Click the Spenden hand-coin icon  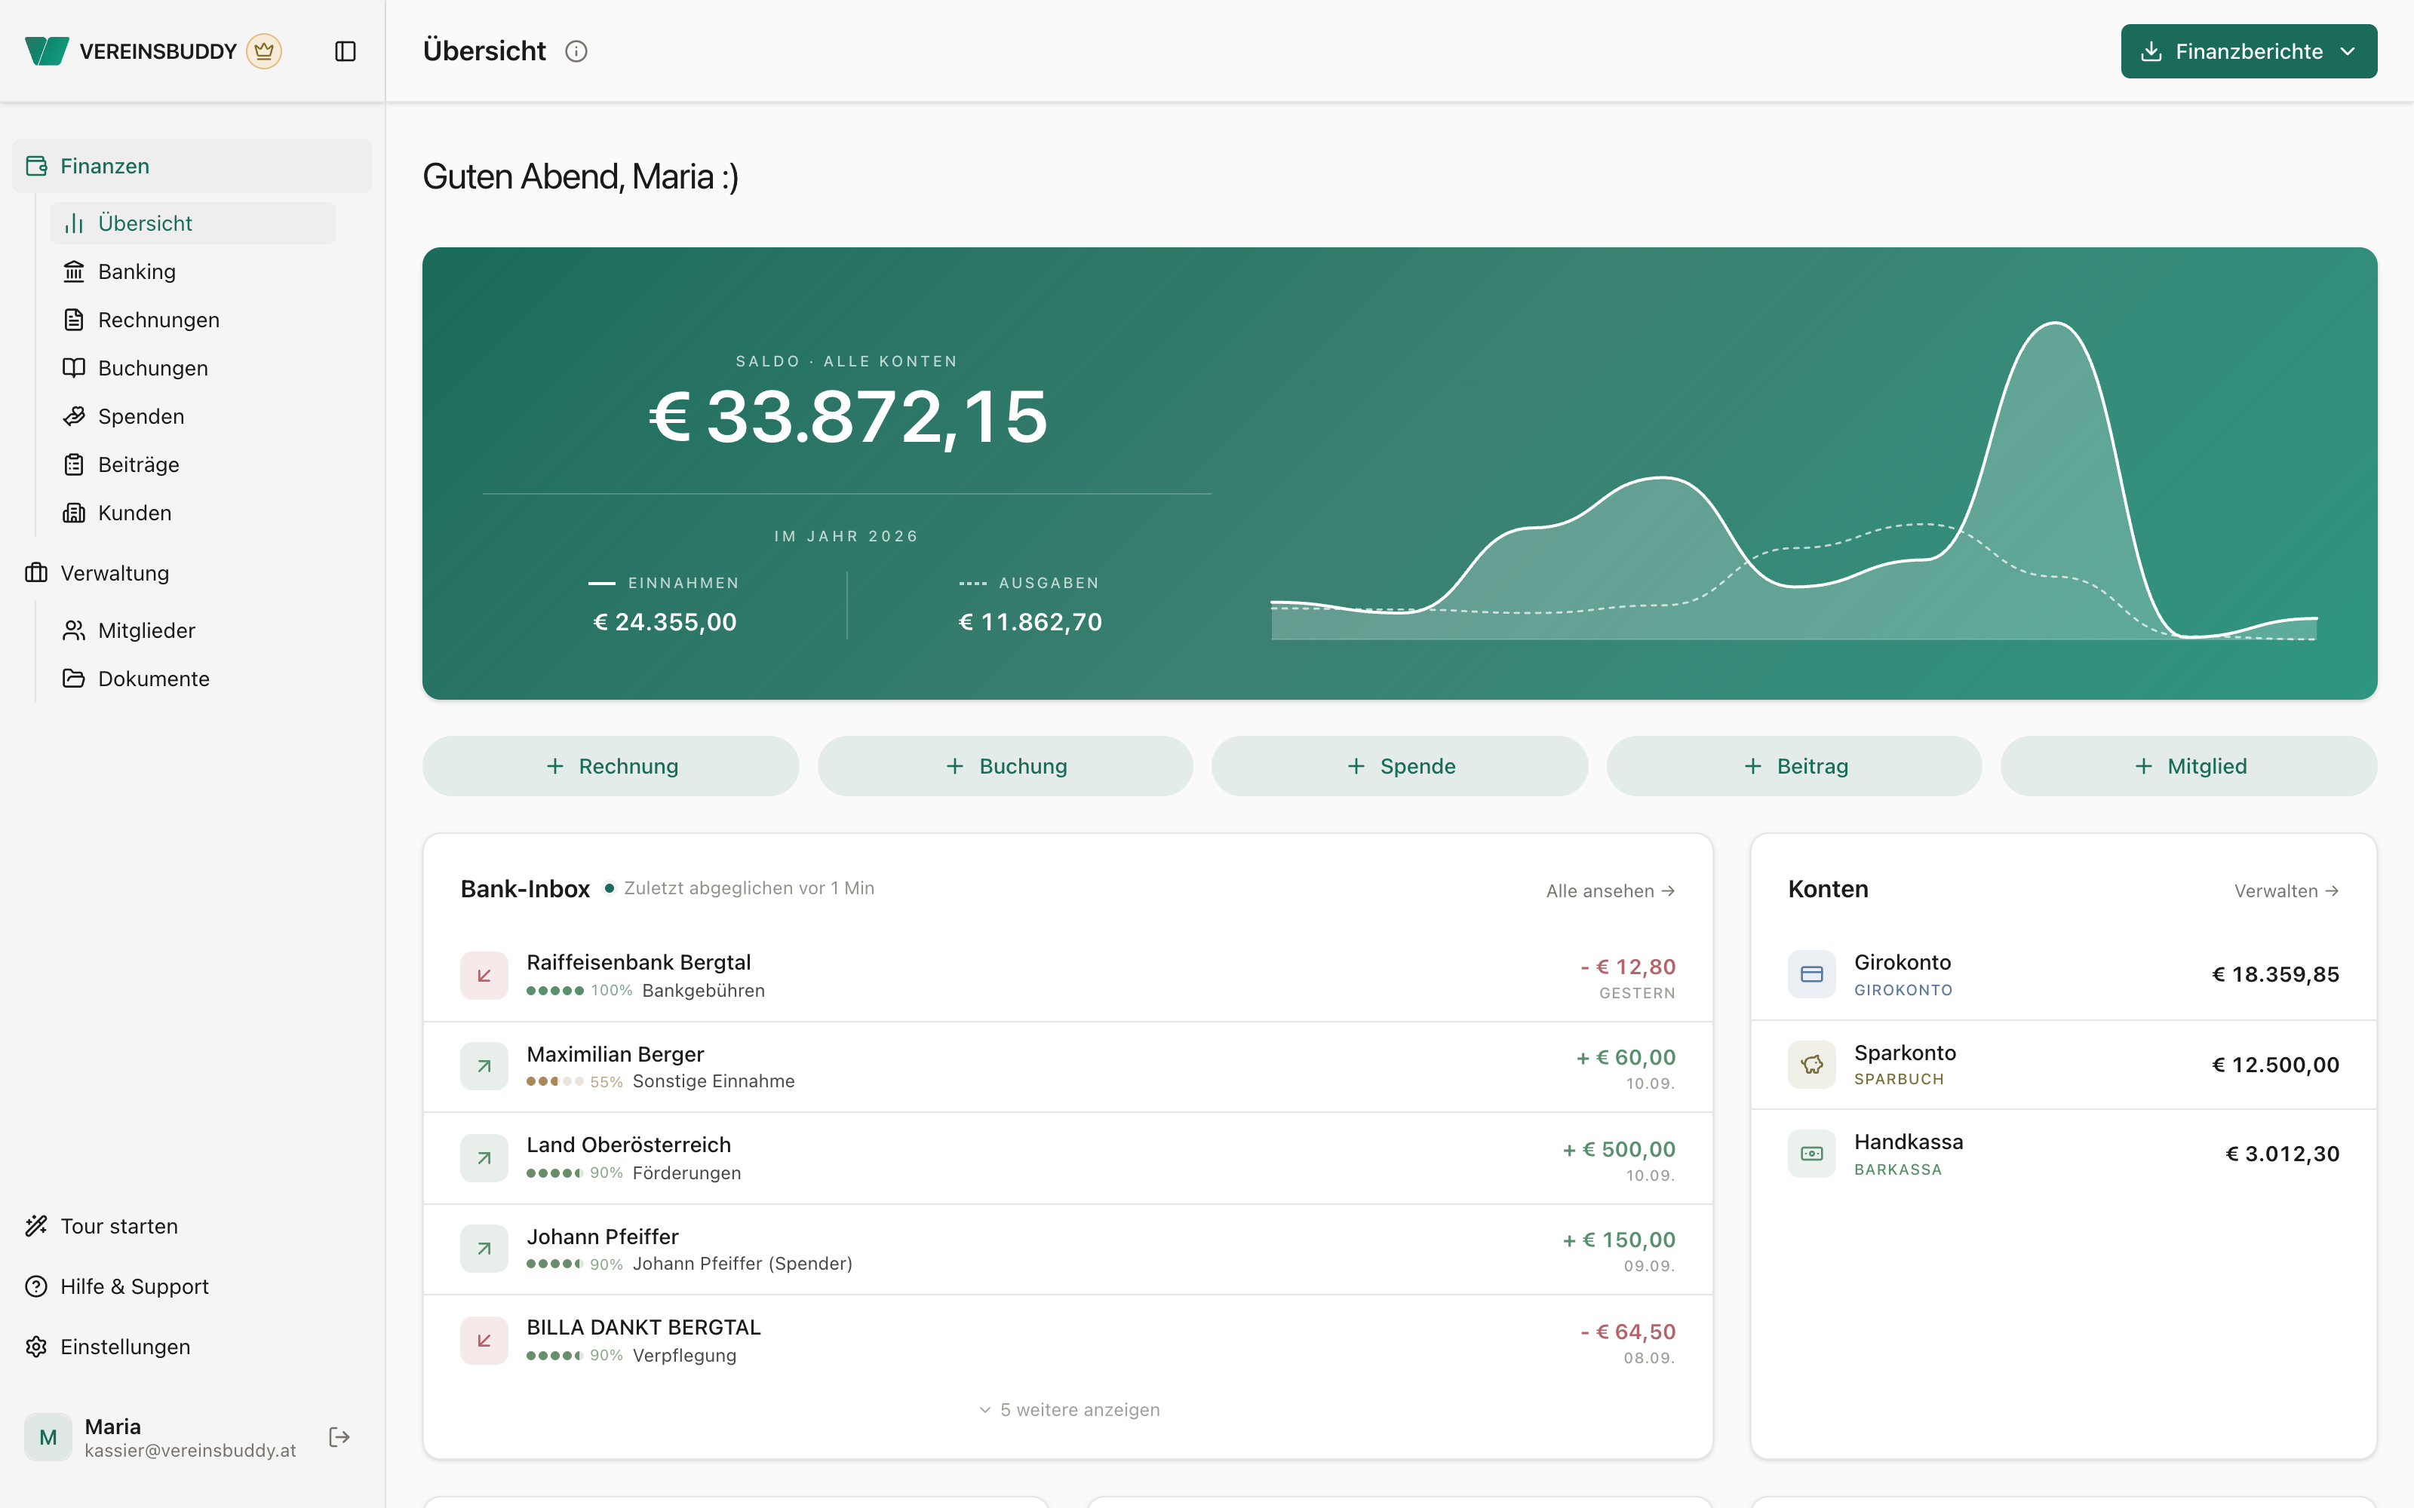coord(74,416)
